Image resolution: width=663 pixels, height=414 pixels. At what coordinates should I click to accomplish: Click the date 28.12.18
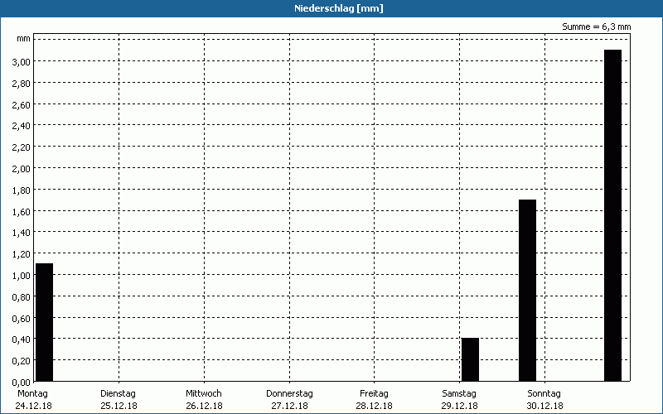[x=375, y=406]
